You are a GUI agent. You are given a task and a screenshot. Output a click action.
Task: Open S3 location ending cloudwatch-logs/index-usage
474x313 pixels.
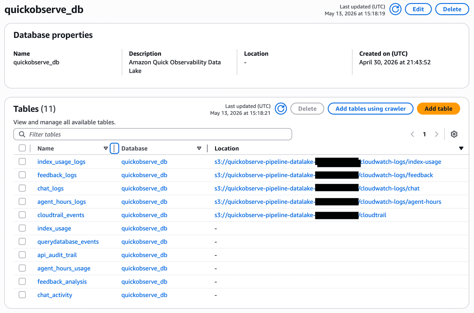(x=328, y=162)
